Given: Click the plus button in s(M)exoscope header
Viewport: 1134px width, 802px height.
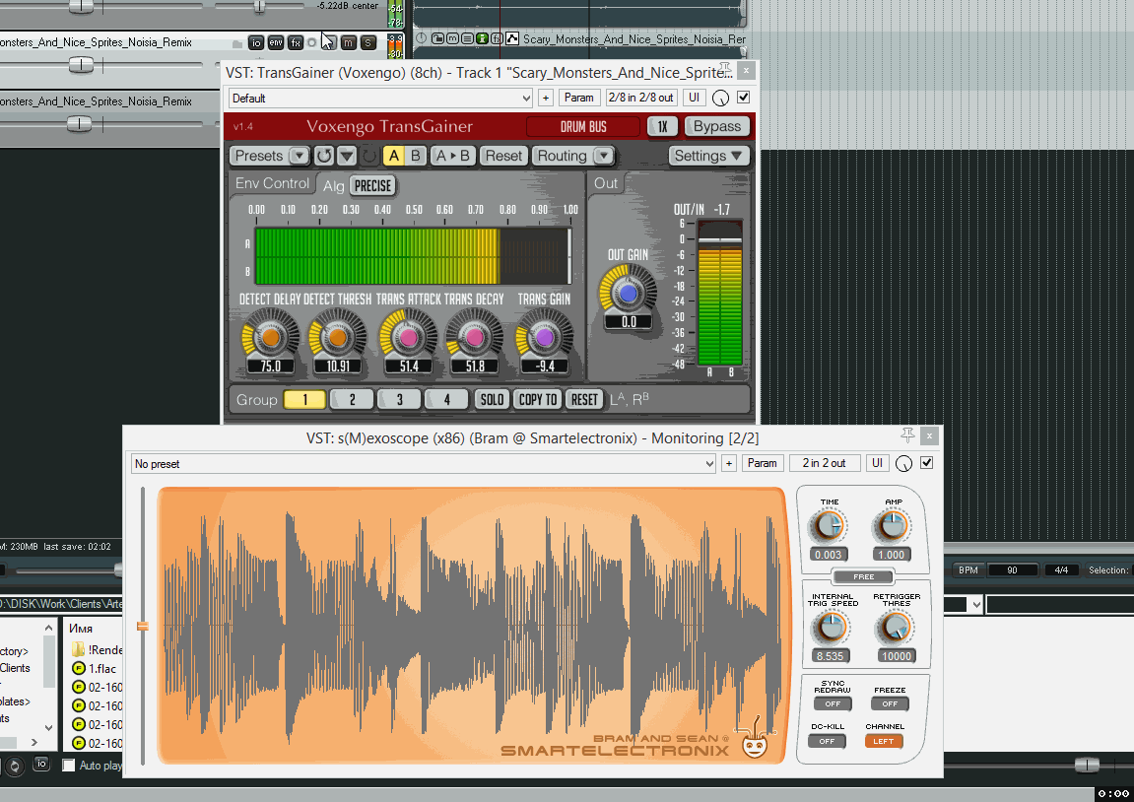Looking at the screenshot, I should pos(729,463).
